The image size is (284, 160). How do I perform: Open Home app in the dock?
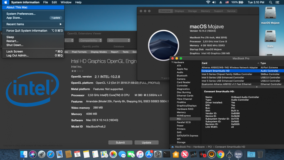(x=176, y=154)
